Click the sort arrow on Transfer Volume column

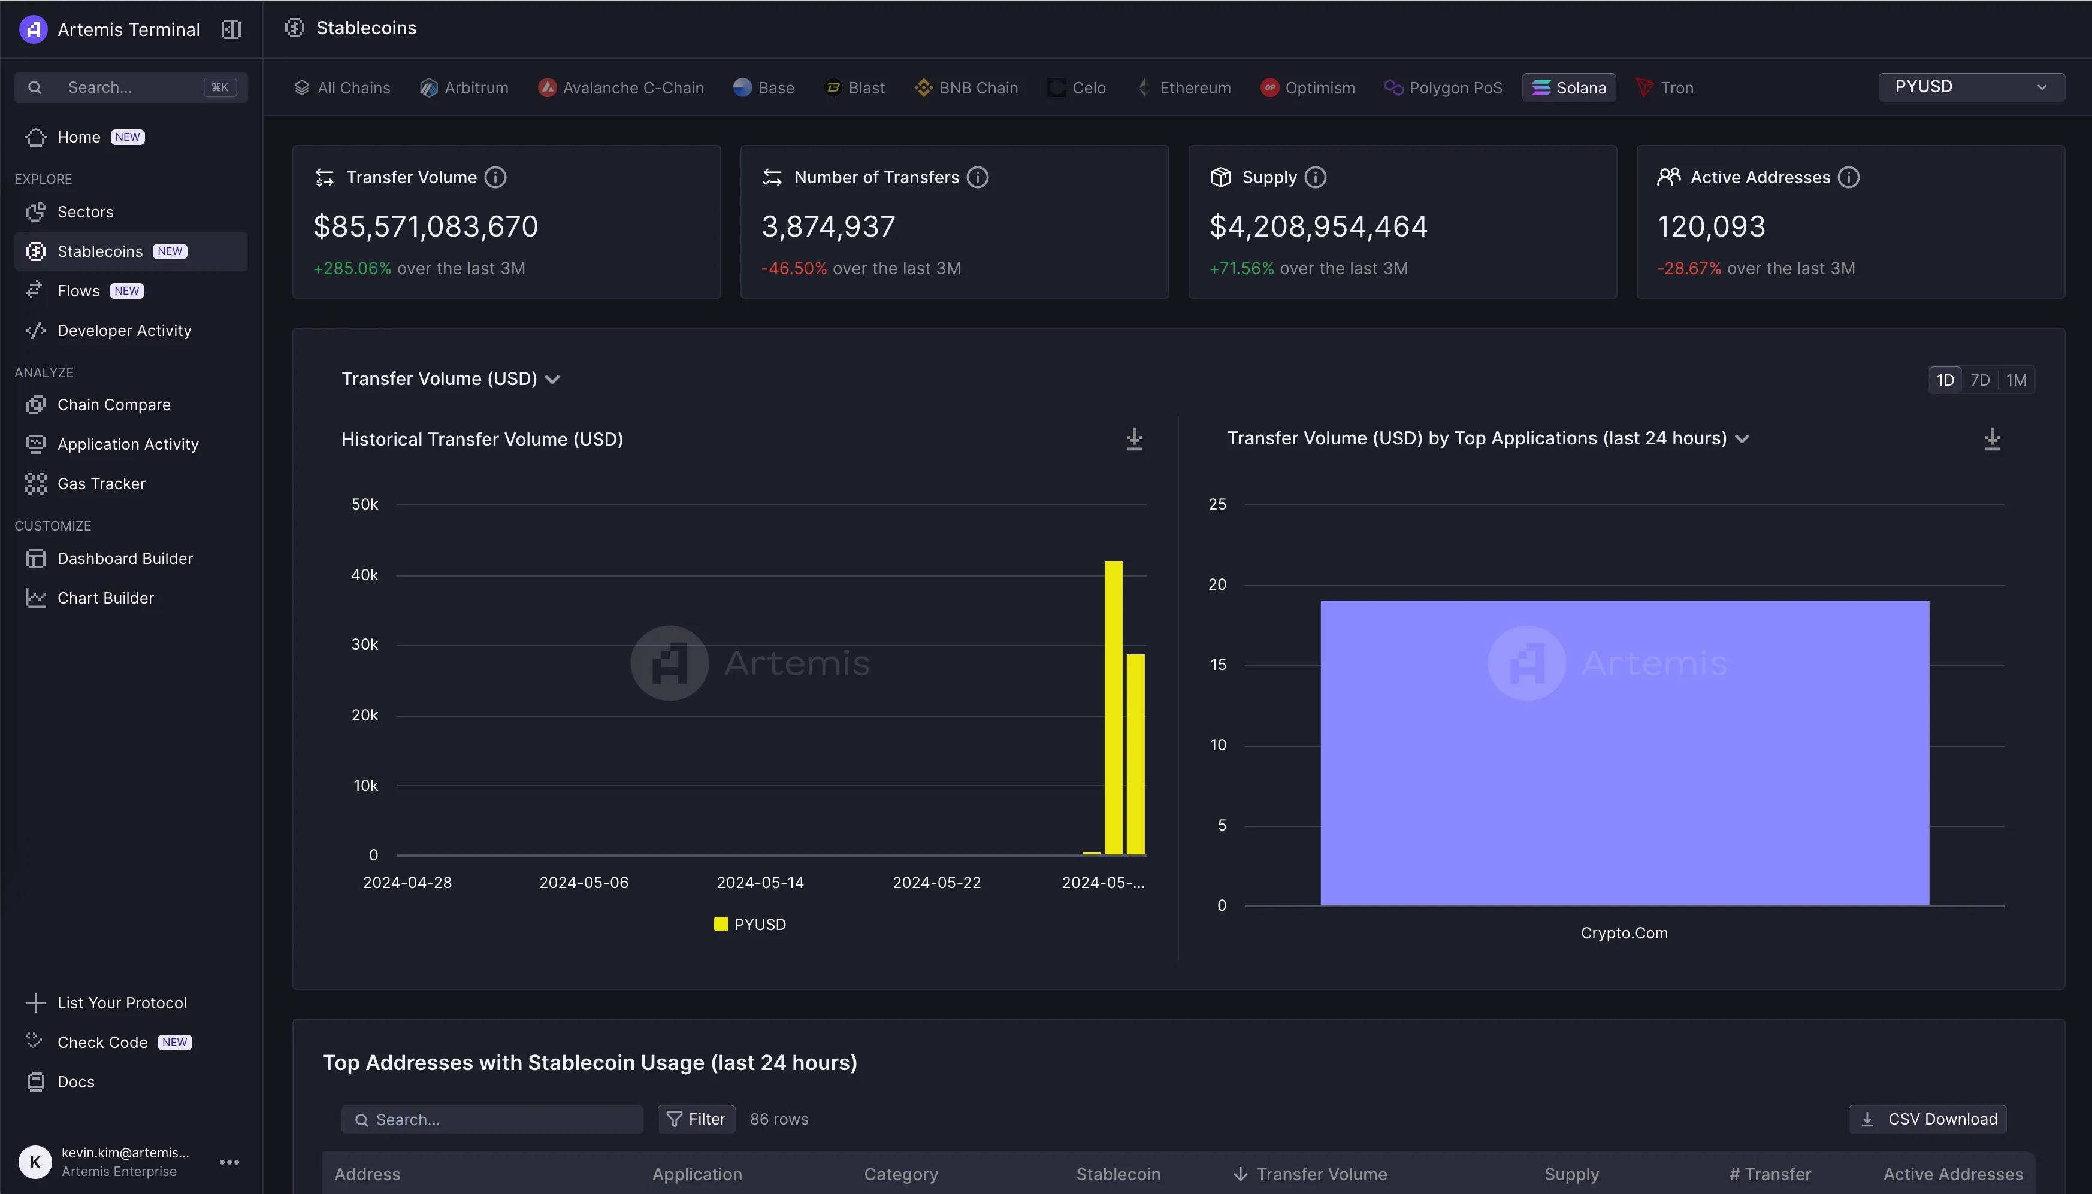tap(1241, 1174)
